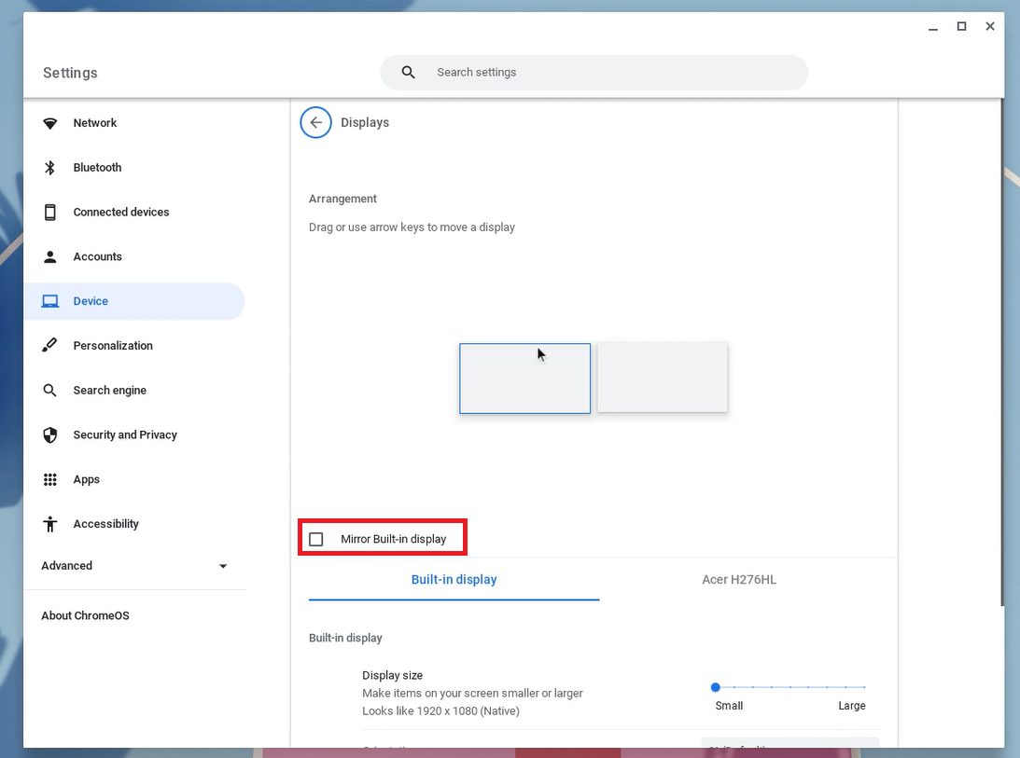Click the Bluetooth icon in sidebar
Screen dimensions: 1020x758
click(50, 168)
